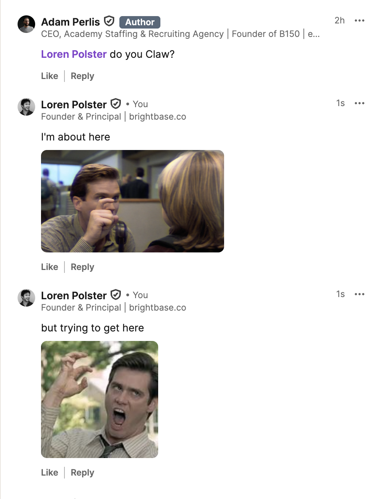Click verified badge on "I'm about here" comment
The width and height of the screenshot is (383, 499).
[x=116, y=104]
